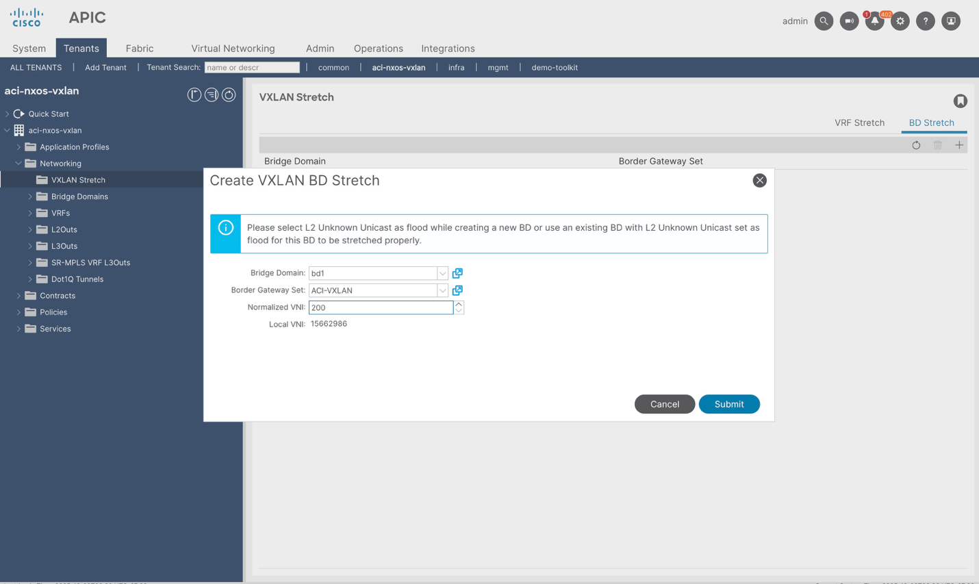
Task: Collapse the Networking node
Action: pos(18,164)
